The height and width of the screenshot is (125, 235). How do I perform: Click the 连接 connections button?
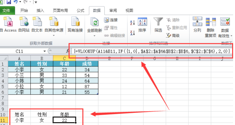[x=111, y=20]
